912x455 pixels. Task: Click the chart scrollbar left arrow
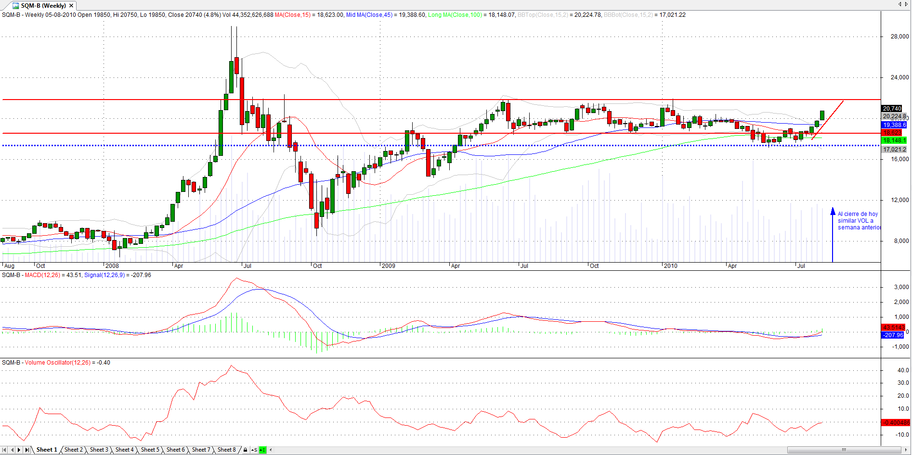[x=271, y=450]
